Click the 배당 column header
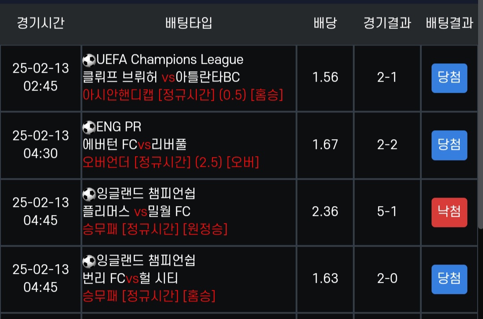 (325, 23)
